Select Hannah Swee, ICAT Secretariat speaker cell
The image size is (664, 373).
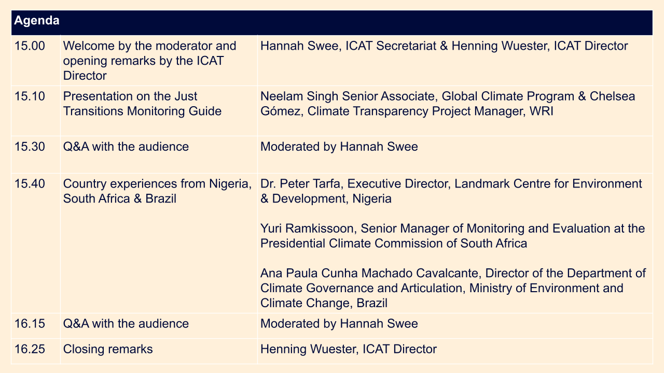click(x=455, y=61)
